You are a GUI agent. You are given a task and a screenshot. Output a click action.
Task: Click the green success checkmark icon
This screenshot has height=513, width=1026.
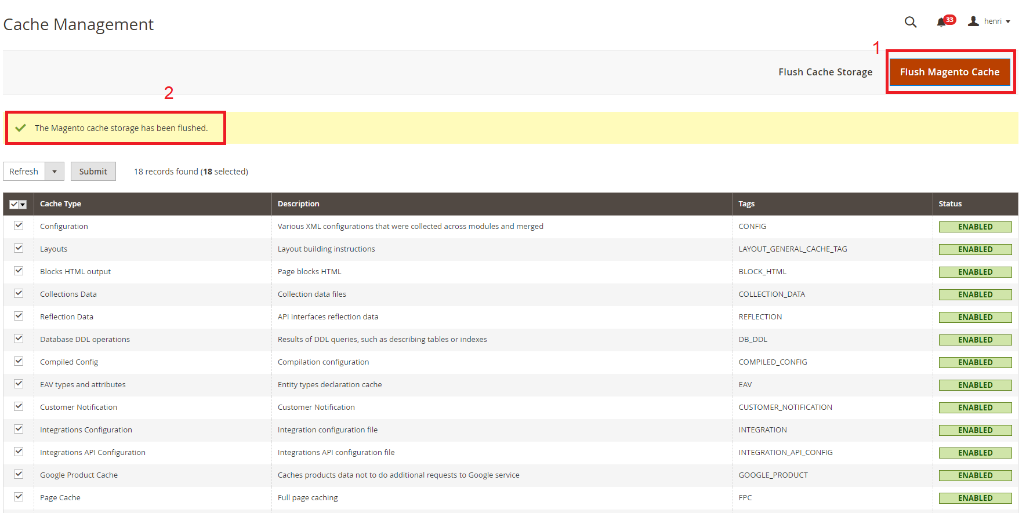click(21, 128)
